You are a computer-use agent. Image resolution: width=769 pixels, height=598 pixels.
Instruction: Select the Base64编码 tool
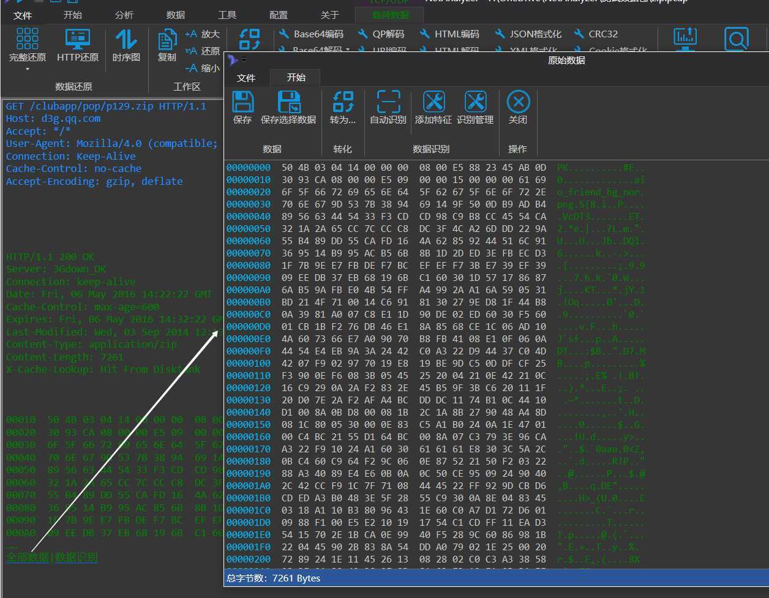[312, 34]
